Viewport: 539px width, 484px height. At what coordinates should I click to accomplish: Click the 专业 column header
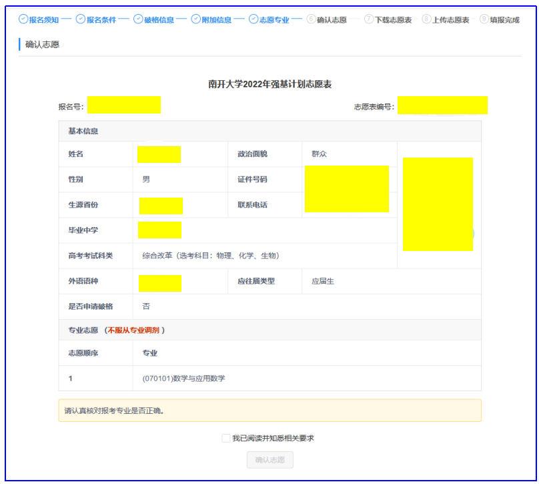[x=150, y=353]
